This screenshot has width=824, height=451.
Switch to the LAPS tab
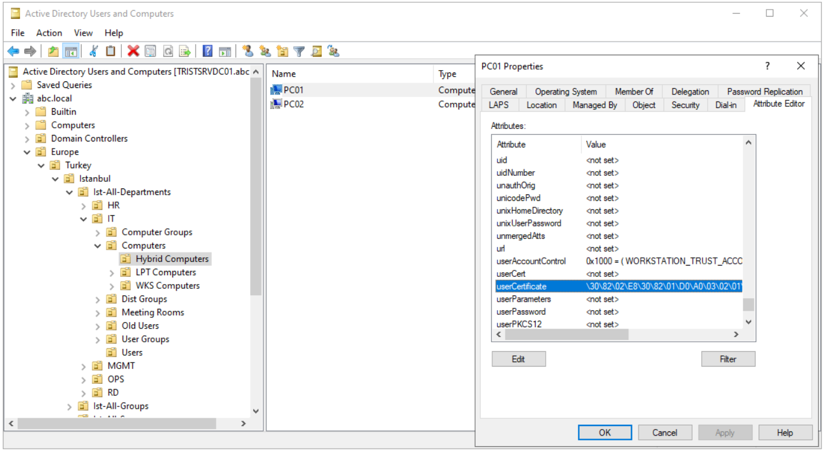pos(498,105)
